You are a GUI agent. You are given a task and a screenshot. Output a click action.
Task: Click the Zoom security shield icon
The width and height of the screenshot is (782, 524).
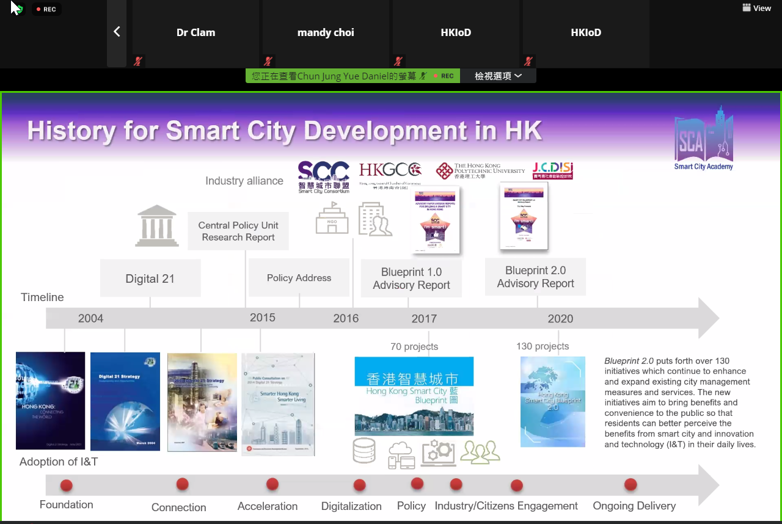(17, 9)
